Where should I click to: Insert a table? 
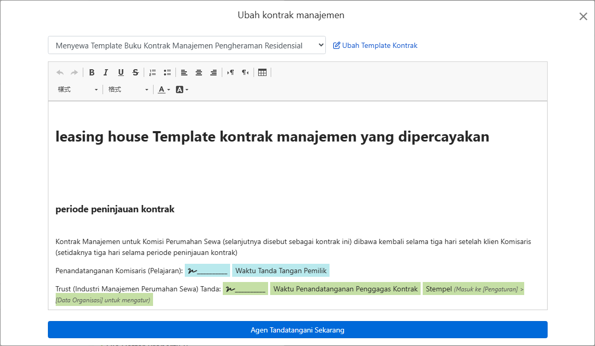click(x=262, y=72)
